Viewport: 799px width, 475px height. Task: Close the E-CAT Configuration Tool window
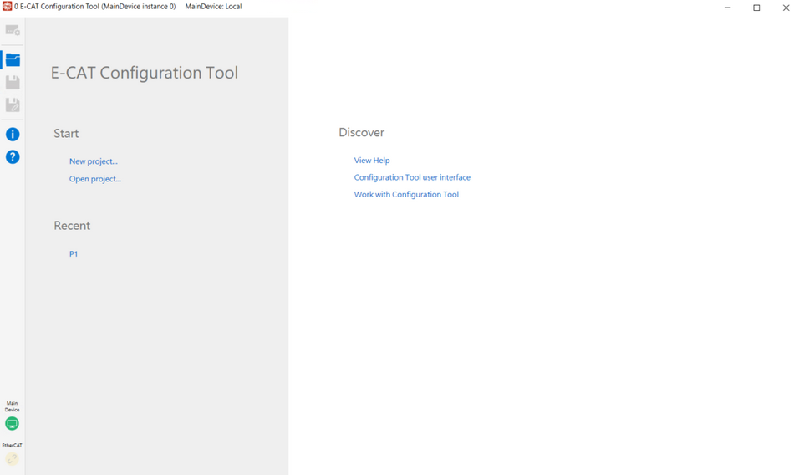(x=786, y=8)
